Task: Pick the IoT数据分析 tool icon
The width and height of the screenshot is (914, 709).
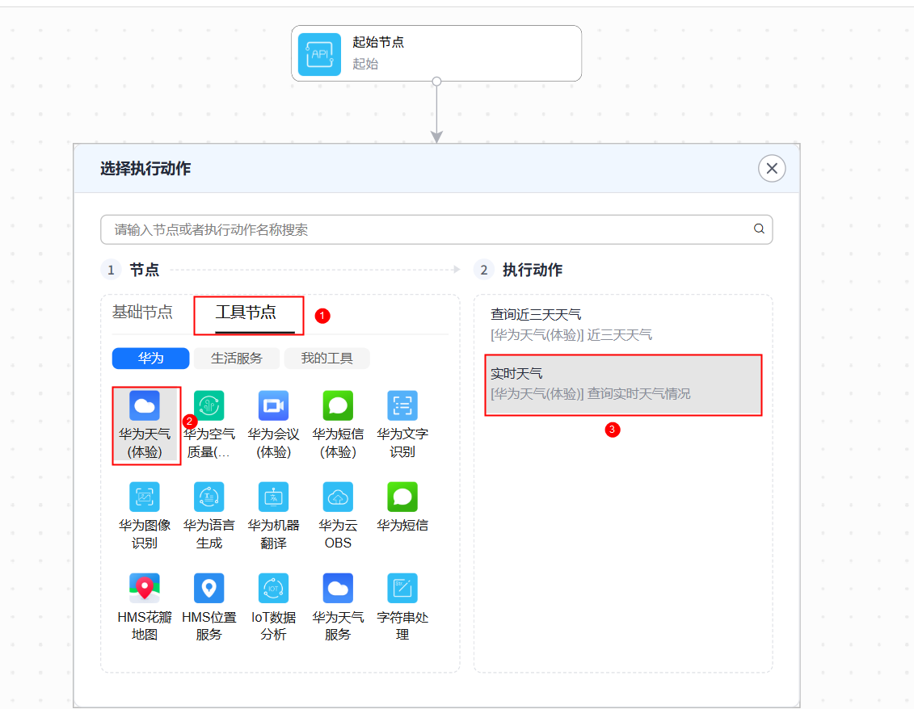Action: [x=273, y=589]
